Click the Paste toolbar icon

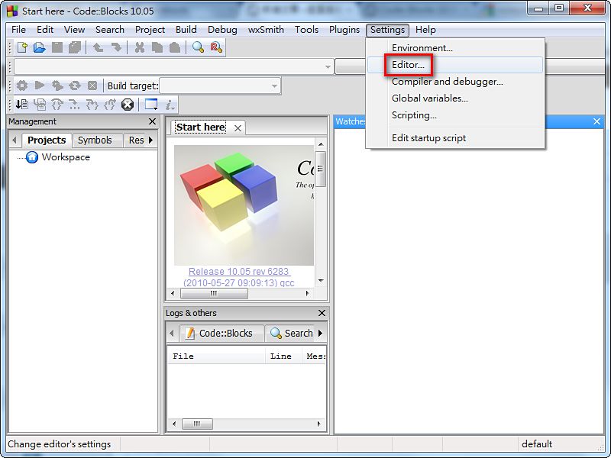tap(175, 47)
